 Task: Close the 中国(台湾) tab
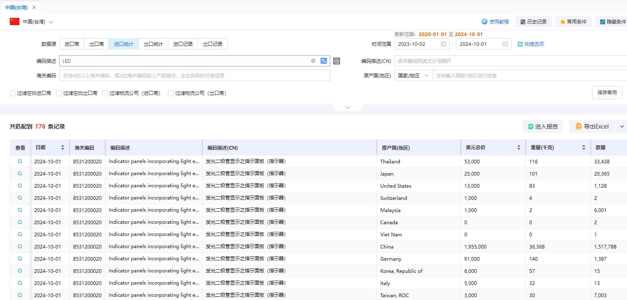[x=34, y=7]
